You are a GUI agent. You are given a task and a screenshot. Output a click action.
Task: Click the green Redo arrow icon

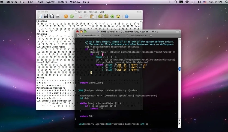click(x=72, y=16)
